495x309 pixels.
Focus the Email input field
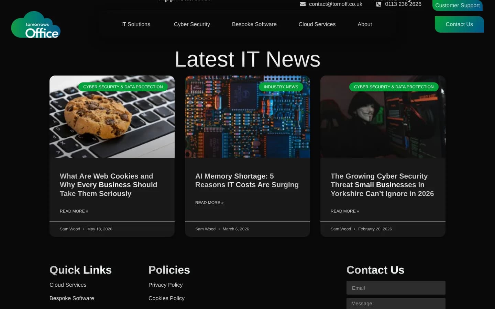(396, 288)
